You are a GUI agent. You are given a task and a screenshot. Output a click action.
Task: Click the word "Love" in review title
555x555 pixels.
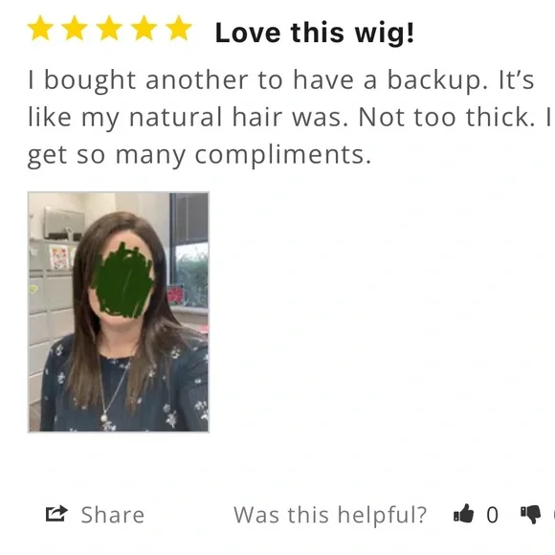[248, 33]
